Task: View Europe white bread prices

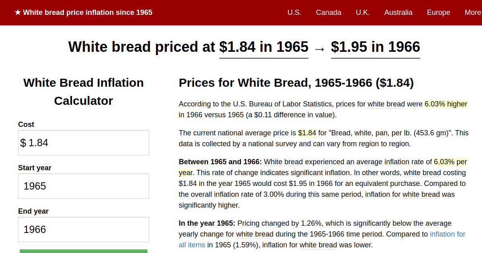Action: pyautogui.click(x=438, y=12)
